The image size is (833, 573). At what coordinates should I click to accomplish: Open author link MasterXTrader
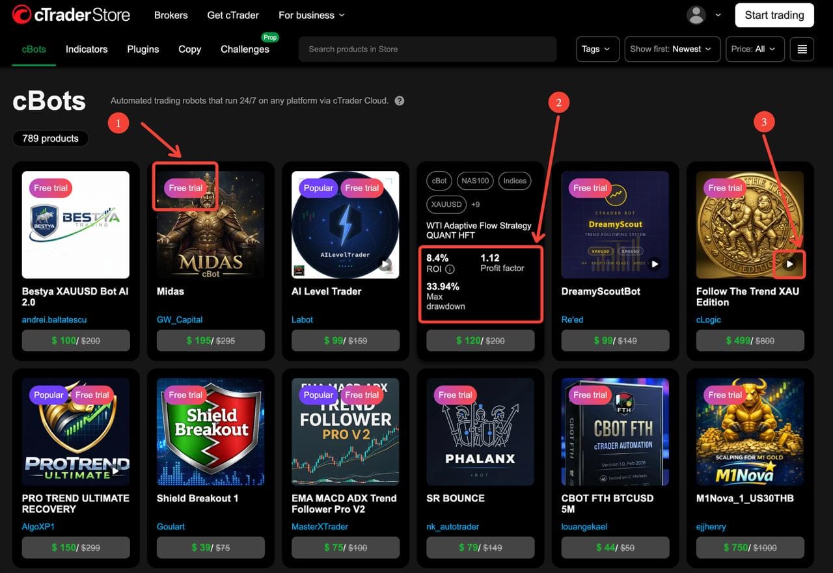pyautogui.click(x=320, y=526)
